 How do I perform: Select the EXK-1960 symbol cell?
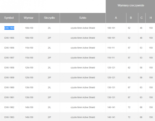coord(9,88)
